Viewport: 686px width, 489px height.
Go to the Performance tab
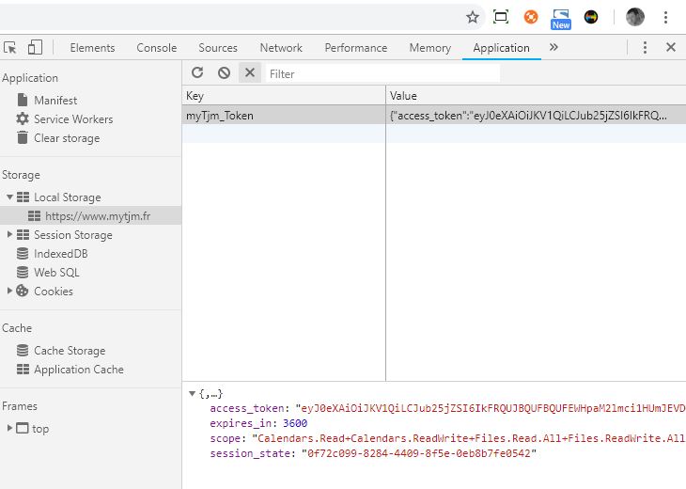356,48
